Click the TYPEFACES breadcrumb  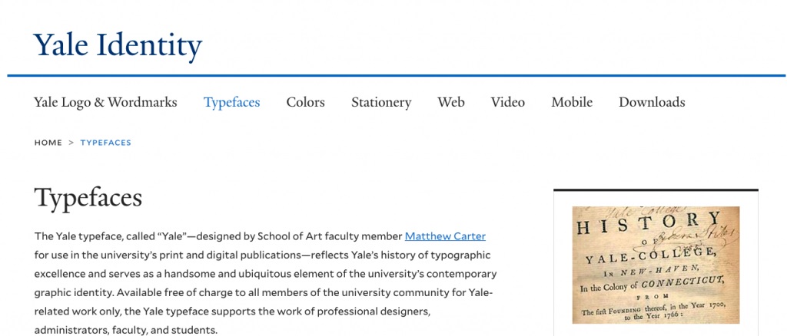point(105,143)
